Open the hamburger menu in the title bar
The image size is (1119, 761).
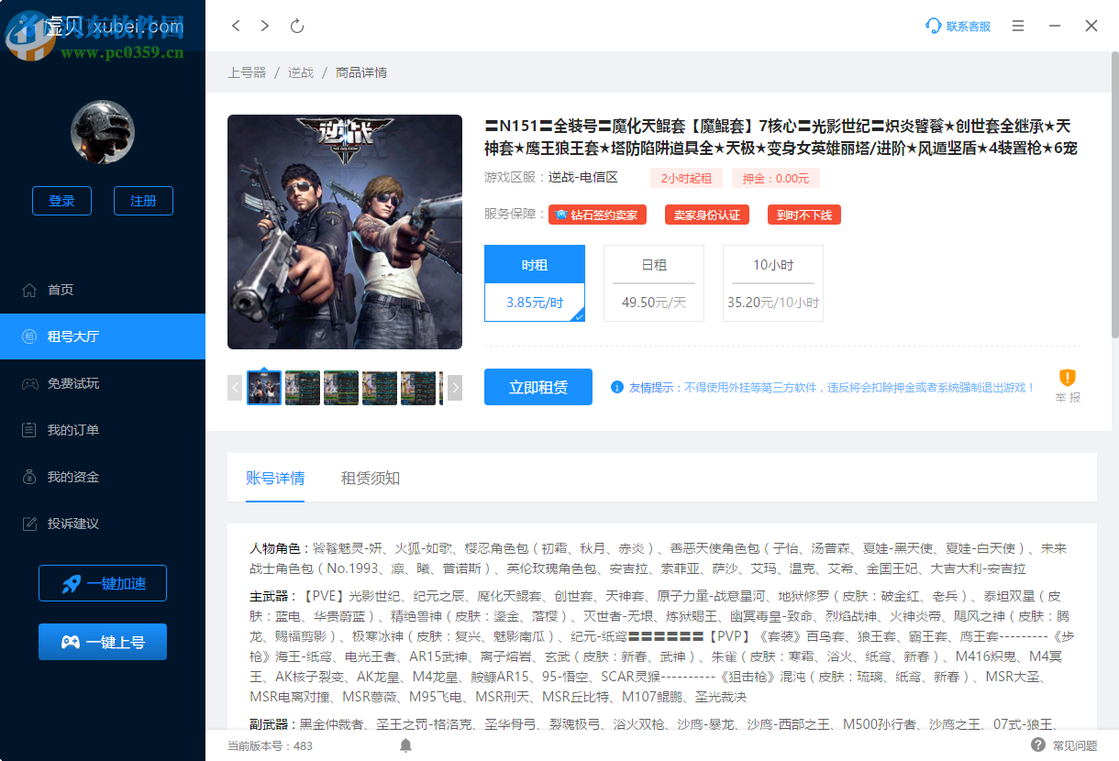click(1017, 26)
